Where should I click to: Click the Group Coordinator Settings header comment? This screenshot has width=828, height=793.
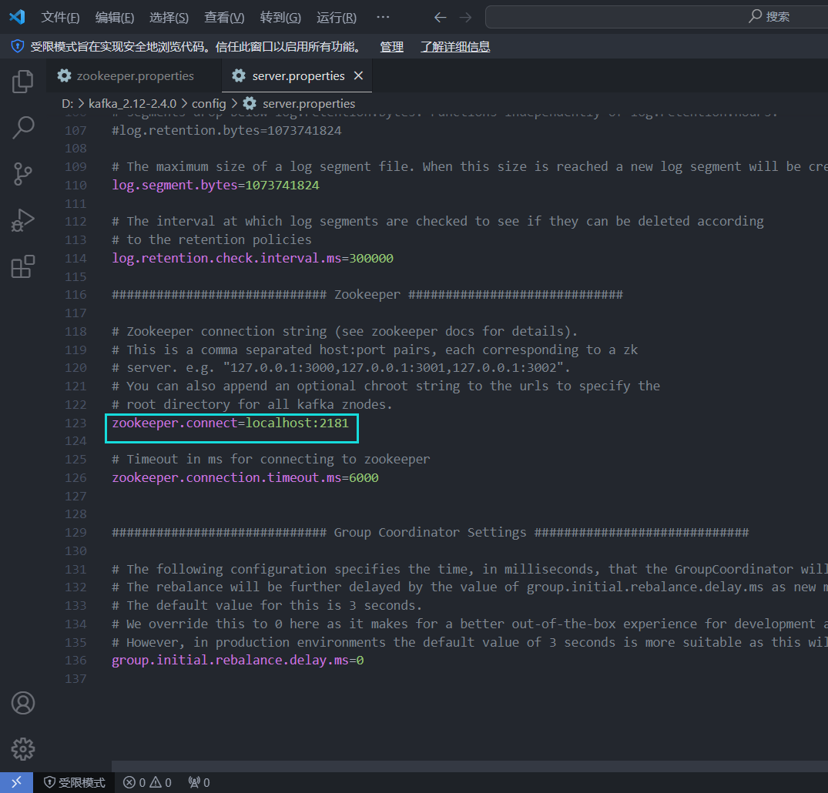[x=431, y=532]
